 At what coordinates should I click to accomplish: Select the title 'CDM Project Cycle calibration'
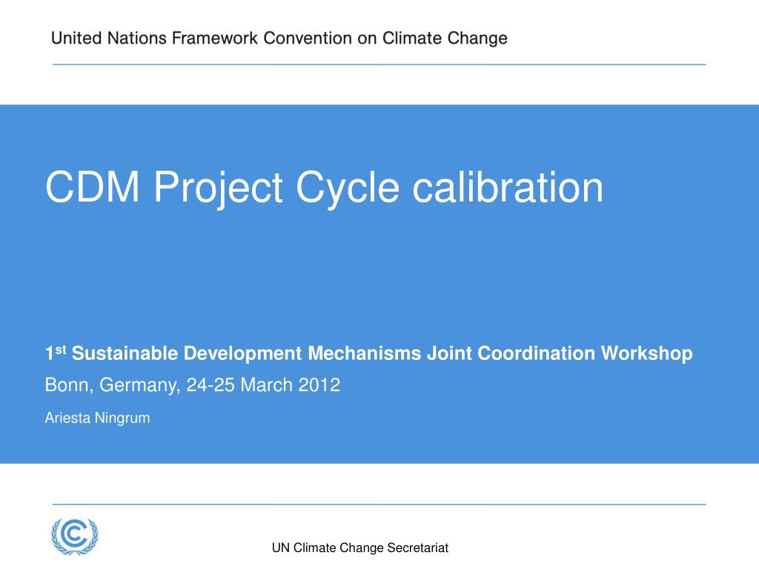325,188
